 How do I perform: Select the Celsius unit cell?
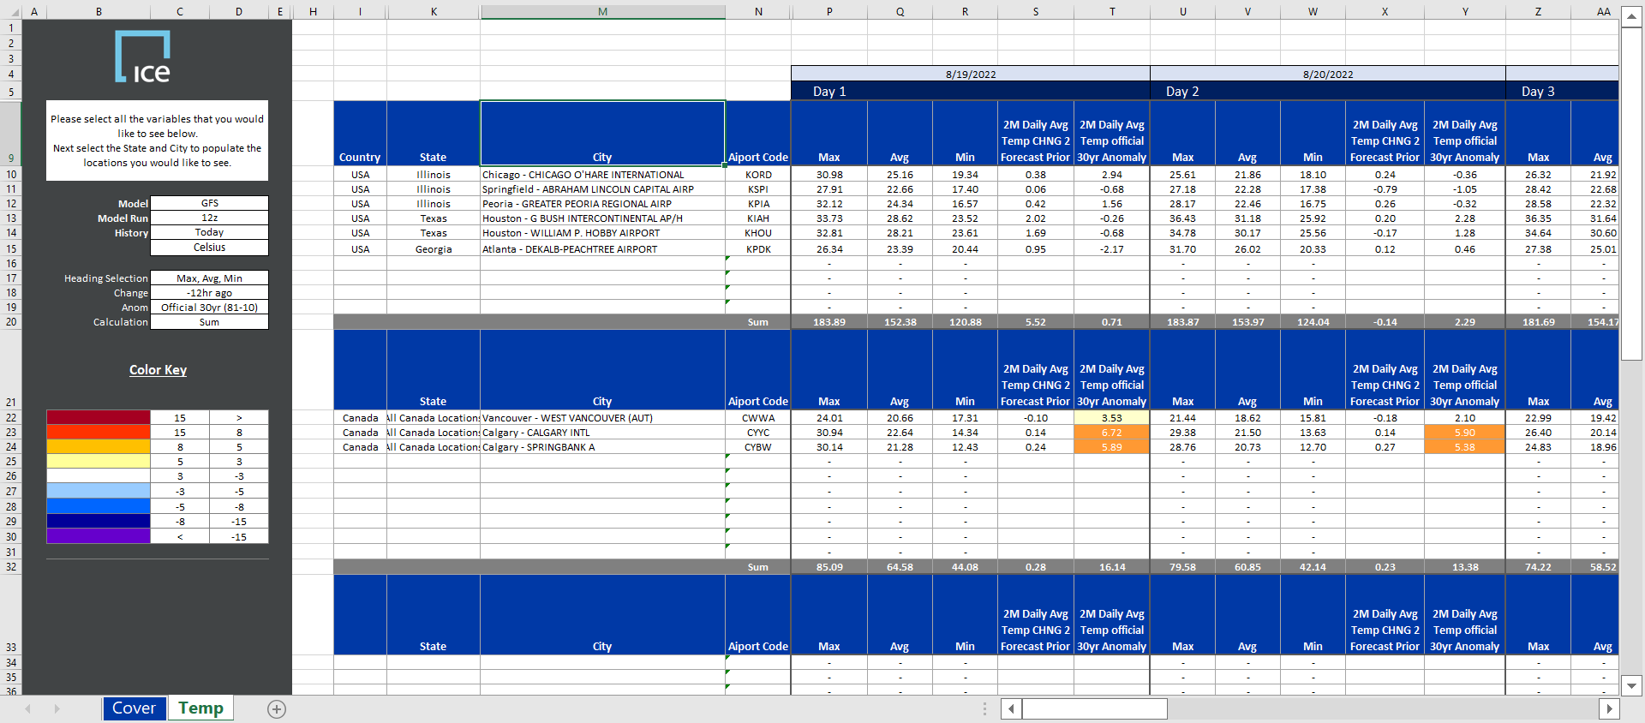[209, 248]
